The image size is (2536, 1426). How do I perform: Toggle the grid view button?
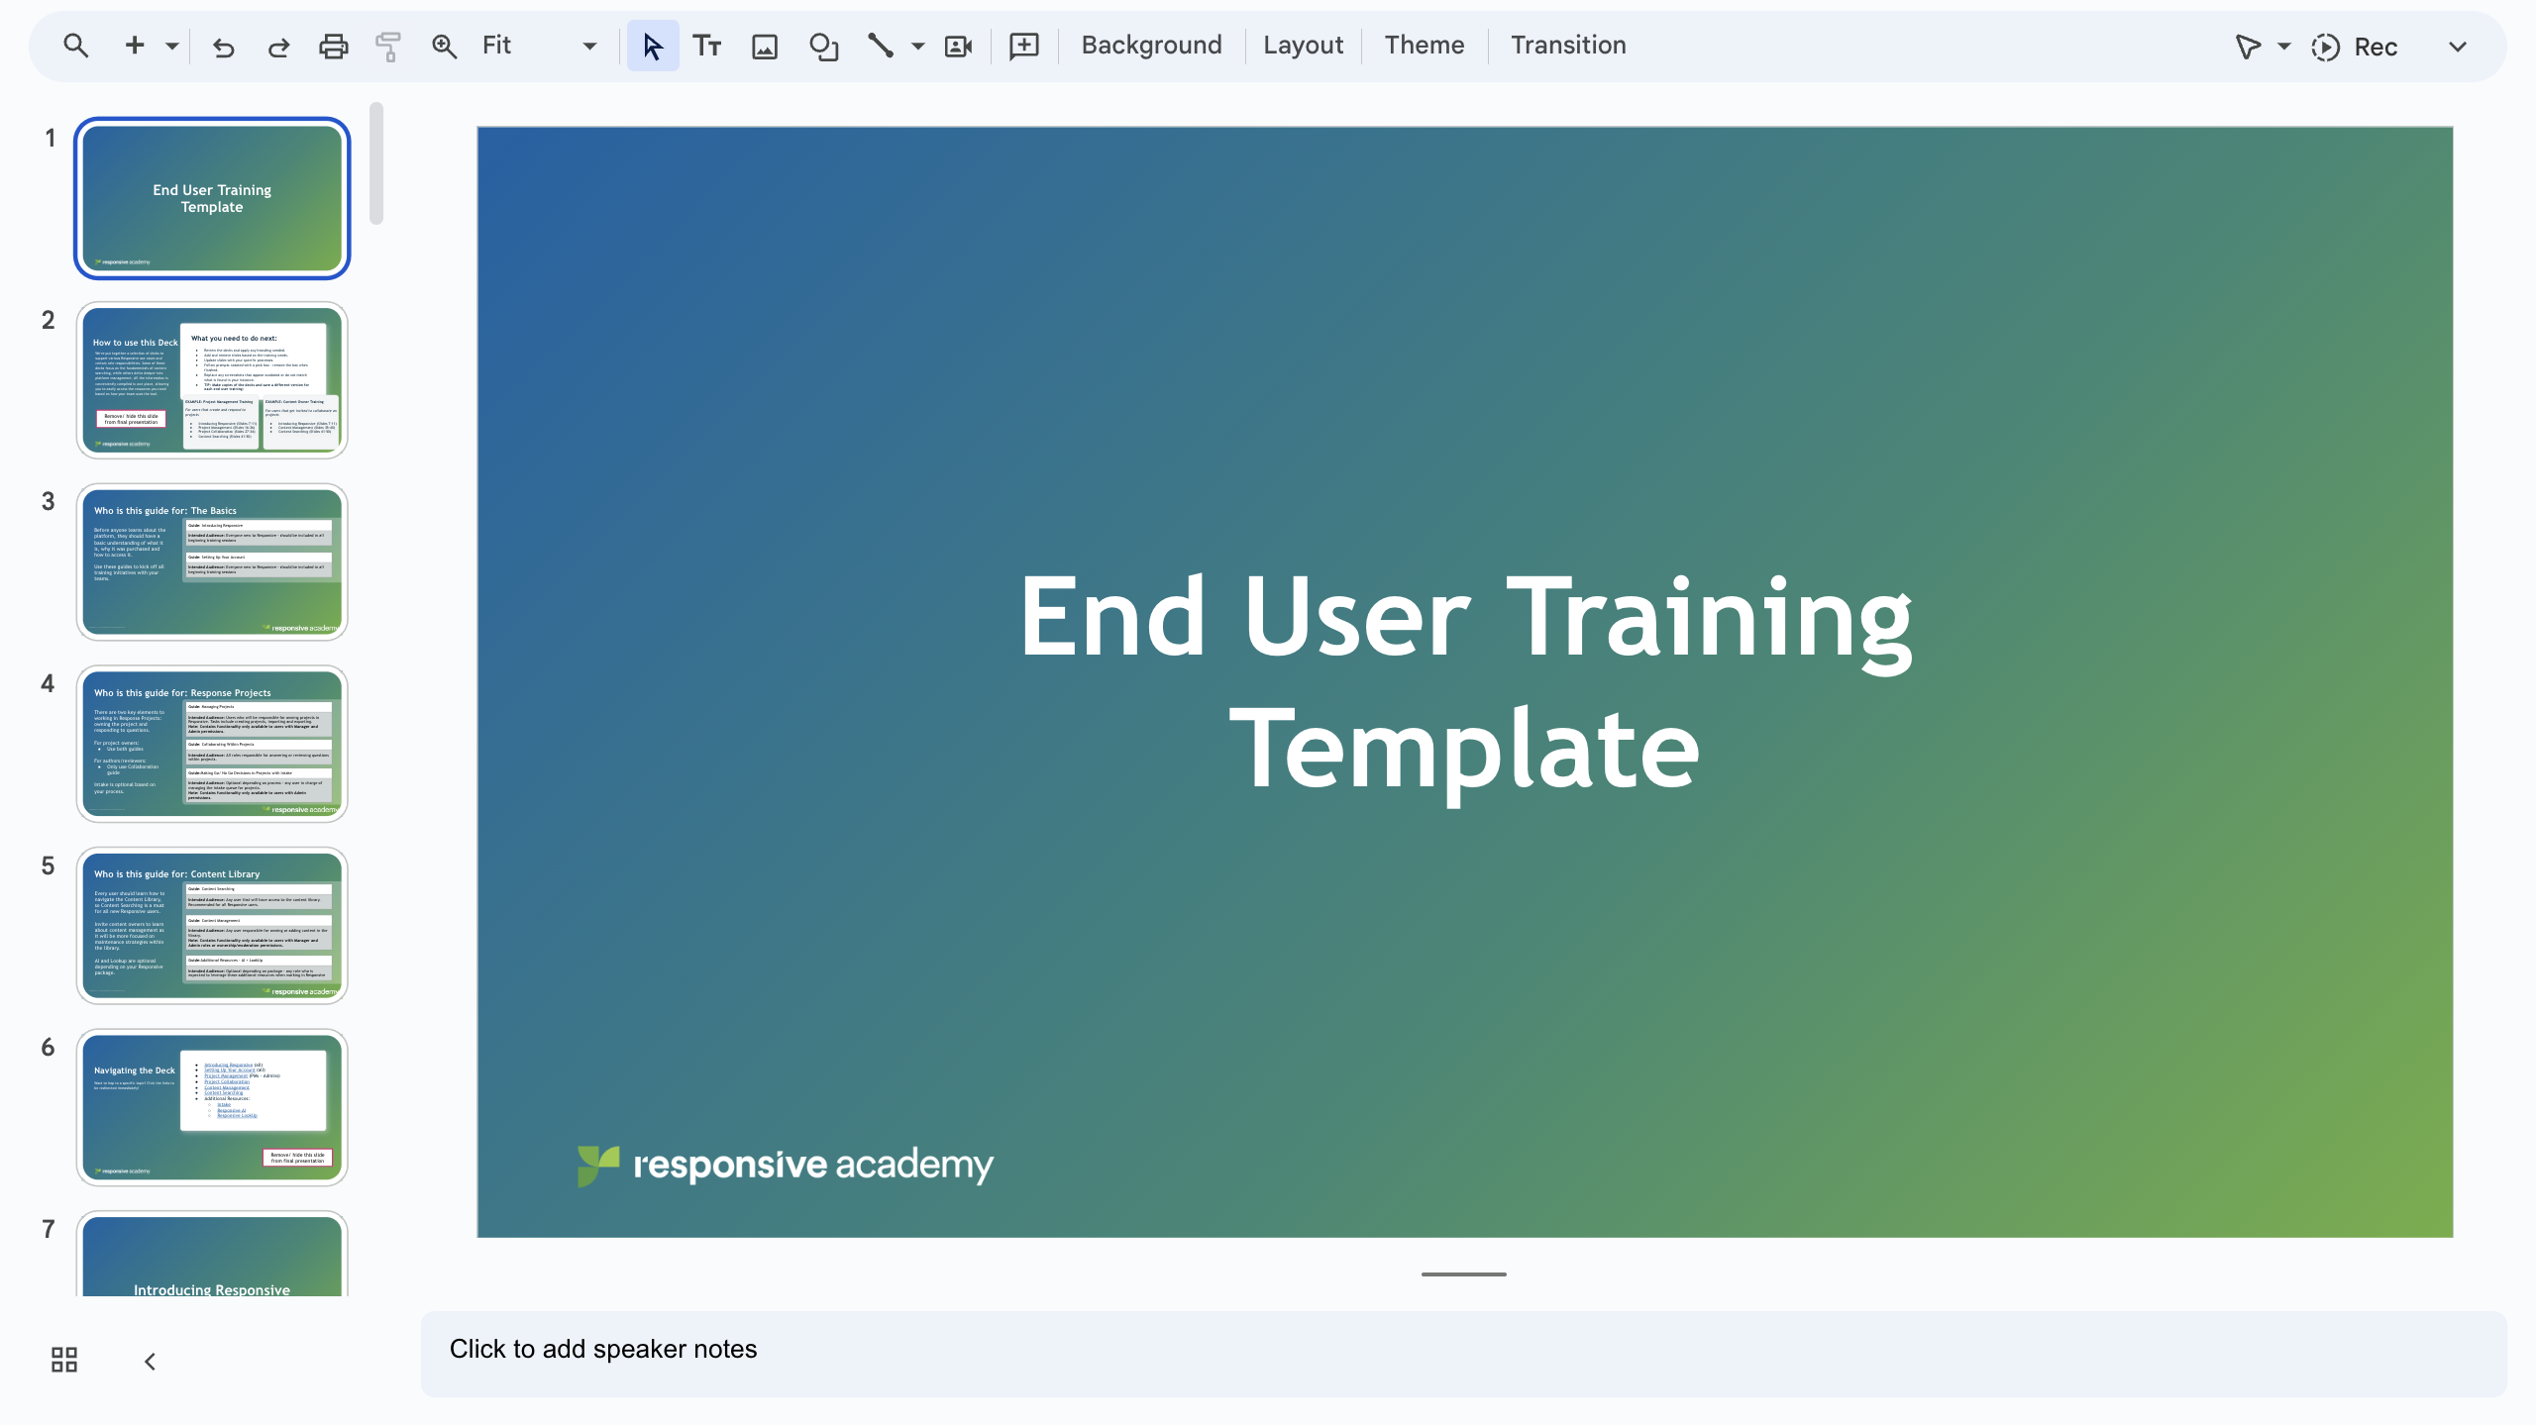64,1360
